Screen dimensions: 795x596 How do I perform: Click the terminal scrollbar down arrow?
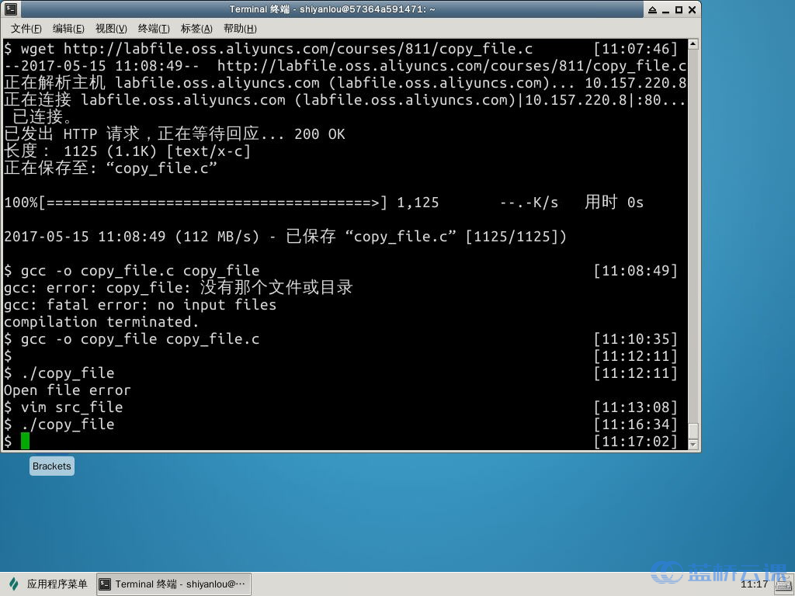pyautogui.click(x=693, y=445)
